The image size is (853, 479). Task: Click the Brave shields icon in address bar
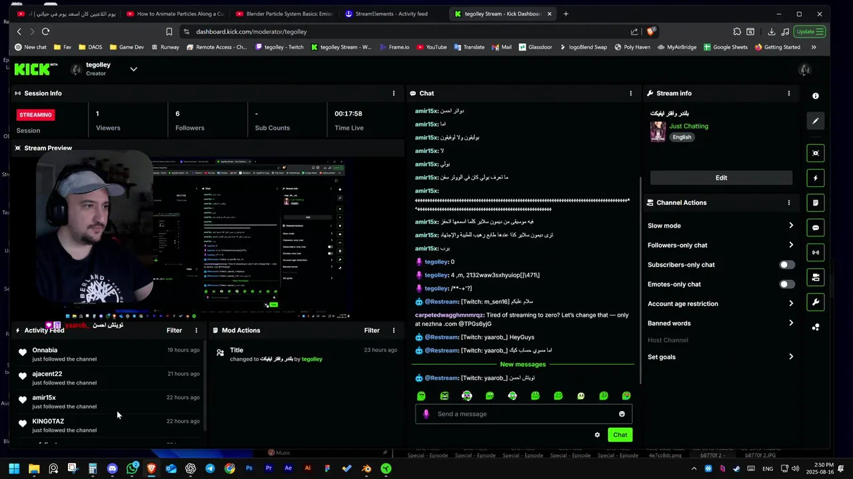[651, 31]
